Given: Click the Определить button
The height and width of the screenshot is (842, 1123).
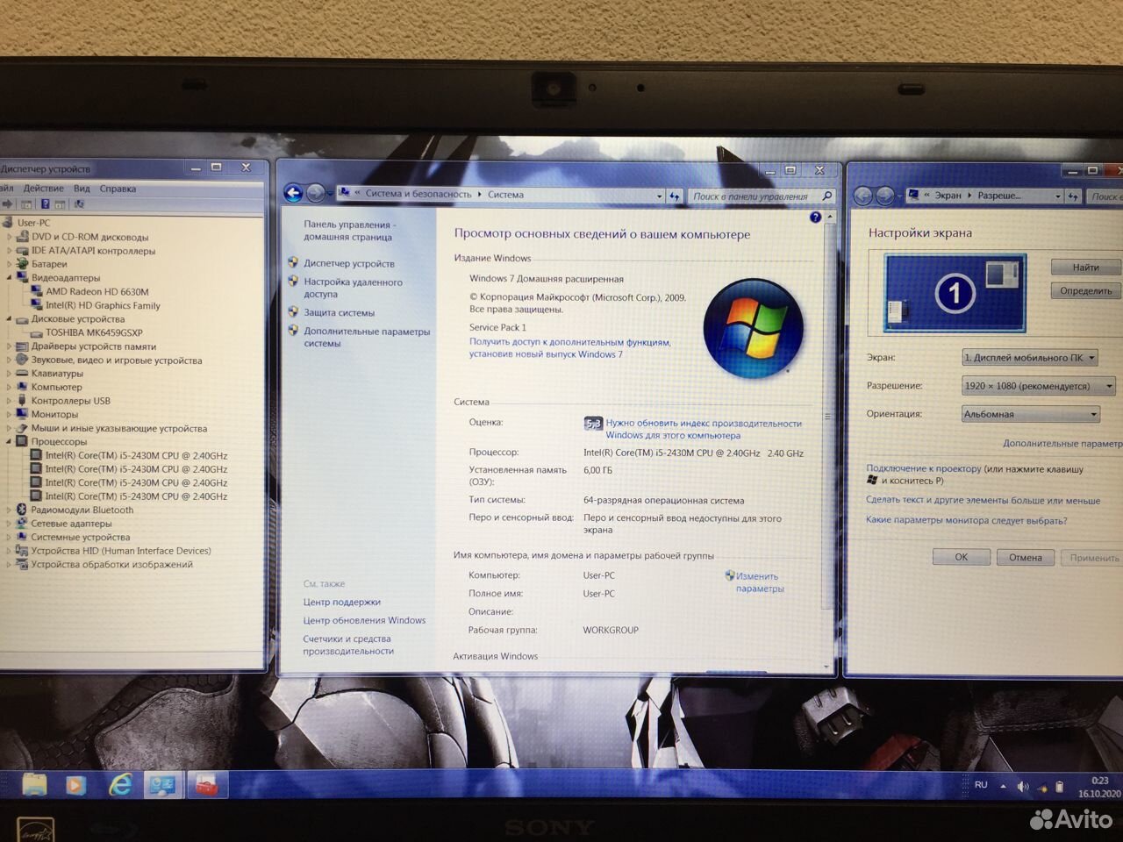Looking at the screenshot, I should (x=1085, y=291).
